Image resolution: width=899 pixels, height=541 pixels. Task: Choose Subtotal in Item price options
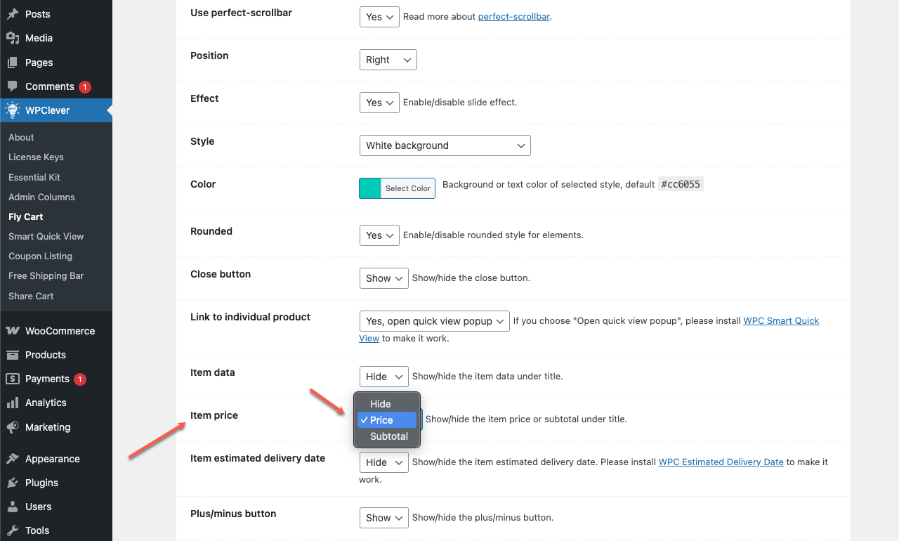click(389, 436)
